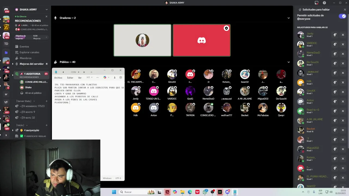Open WhatsApp from the taskbar
The image size is (349, 196).
[x=205, y=192]
